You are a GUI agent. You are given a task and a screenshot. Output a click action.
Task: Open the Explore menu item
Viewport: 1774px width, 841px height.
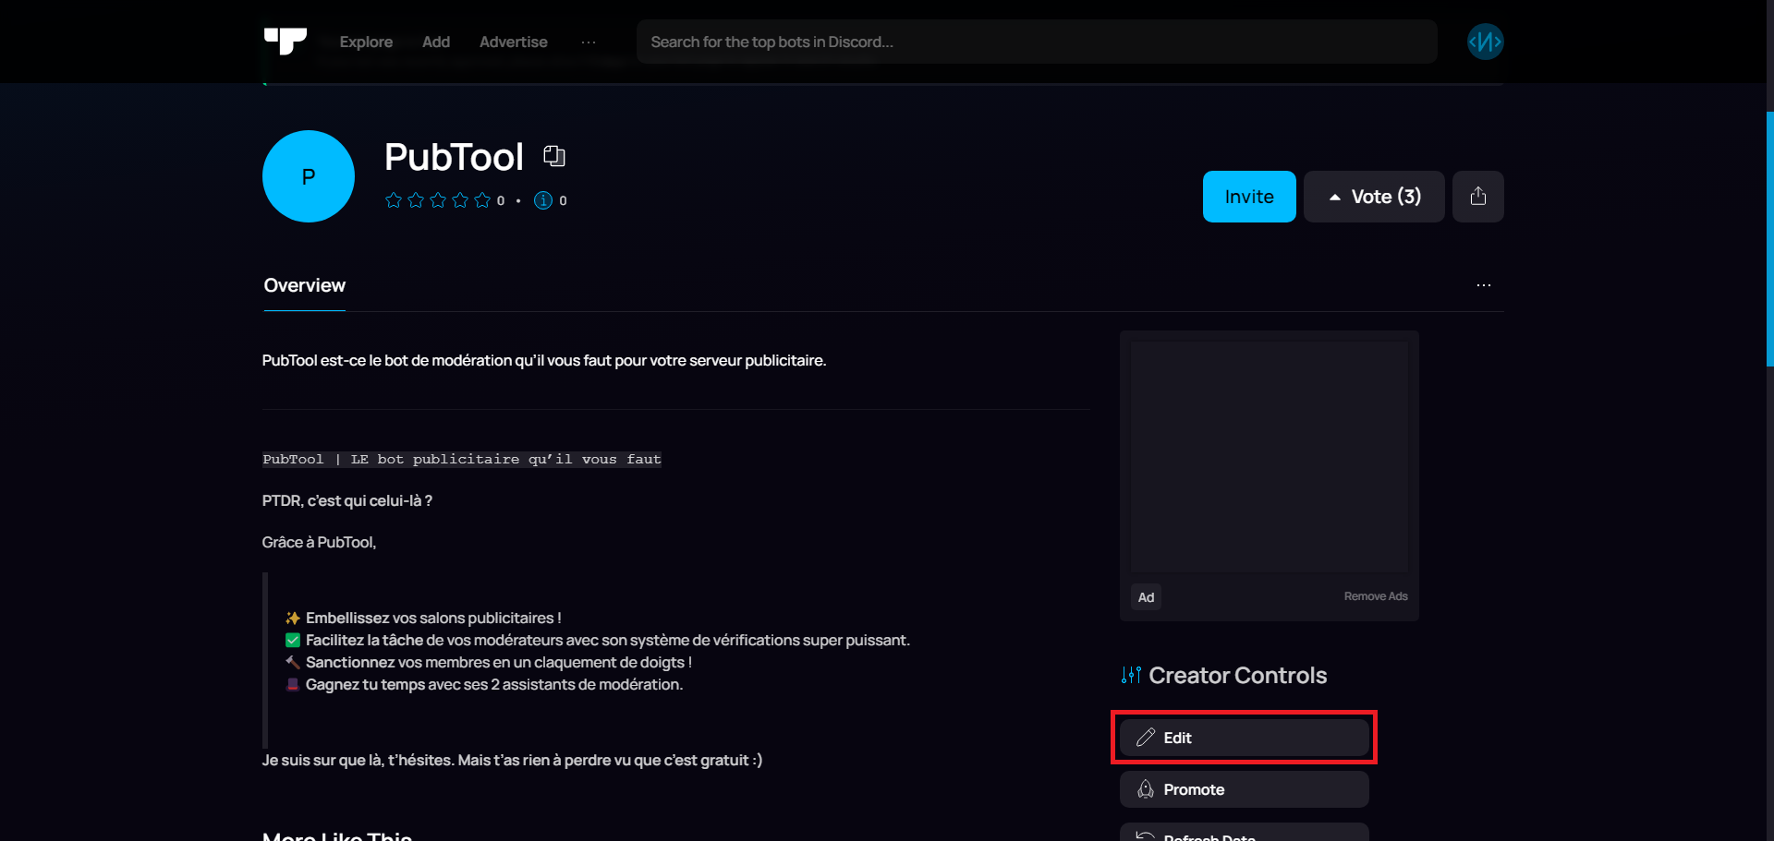pos(366,42)
